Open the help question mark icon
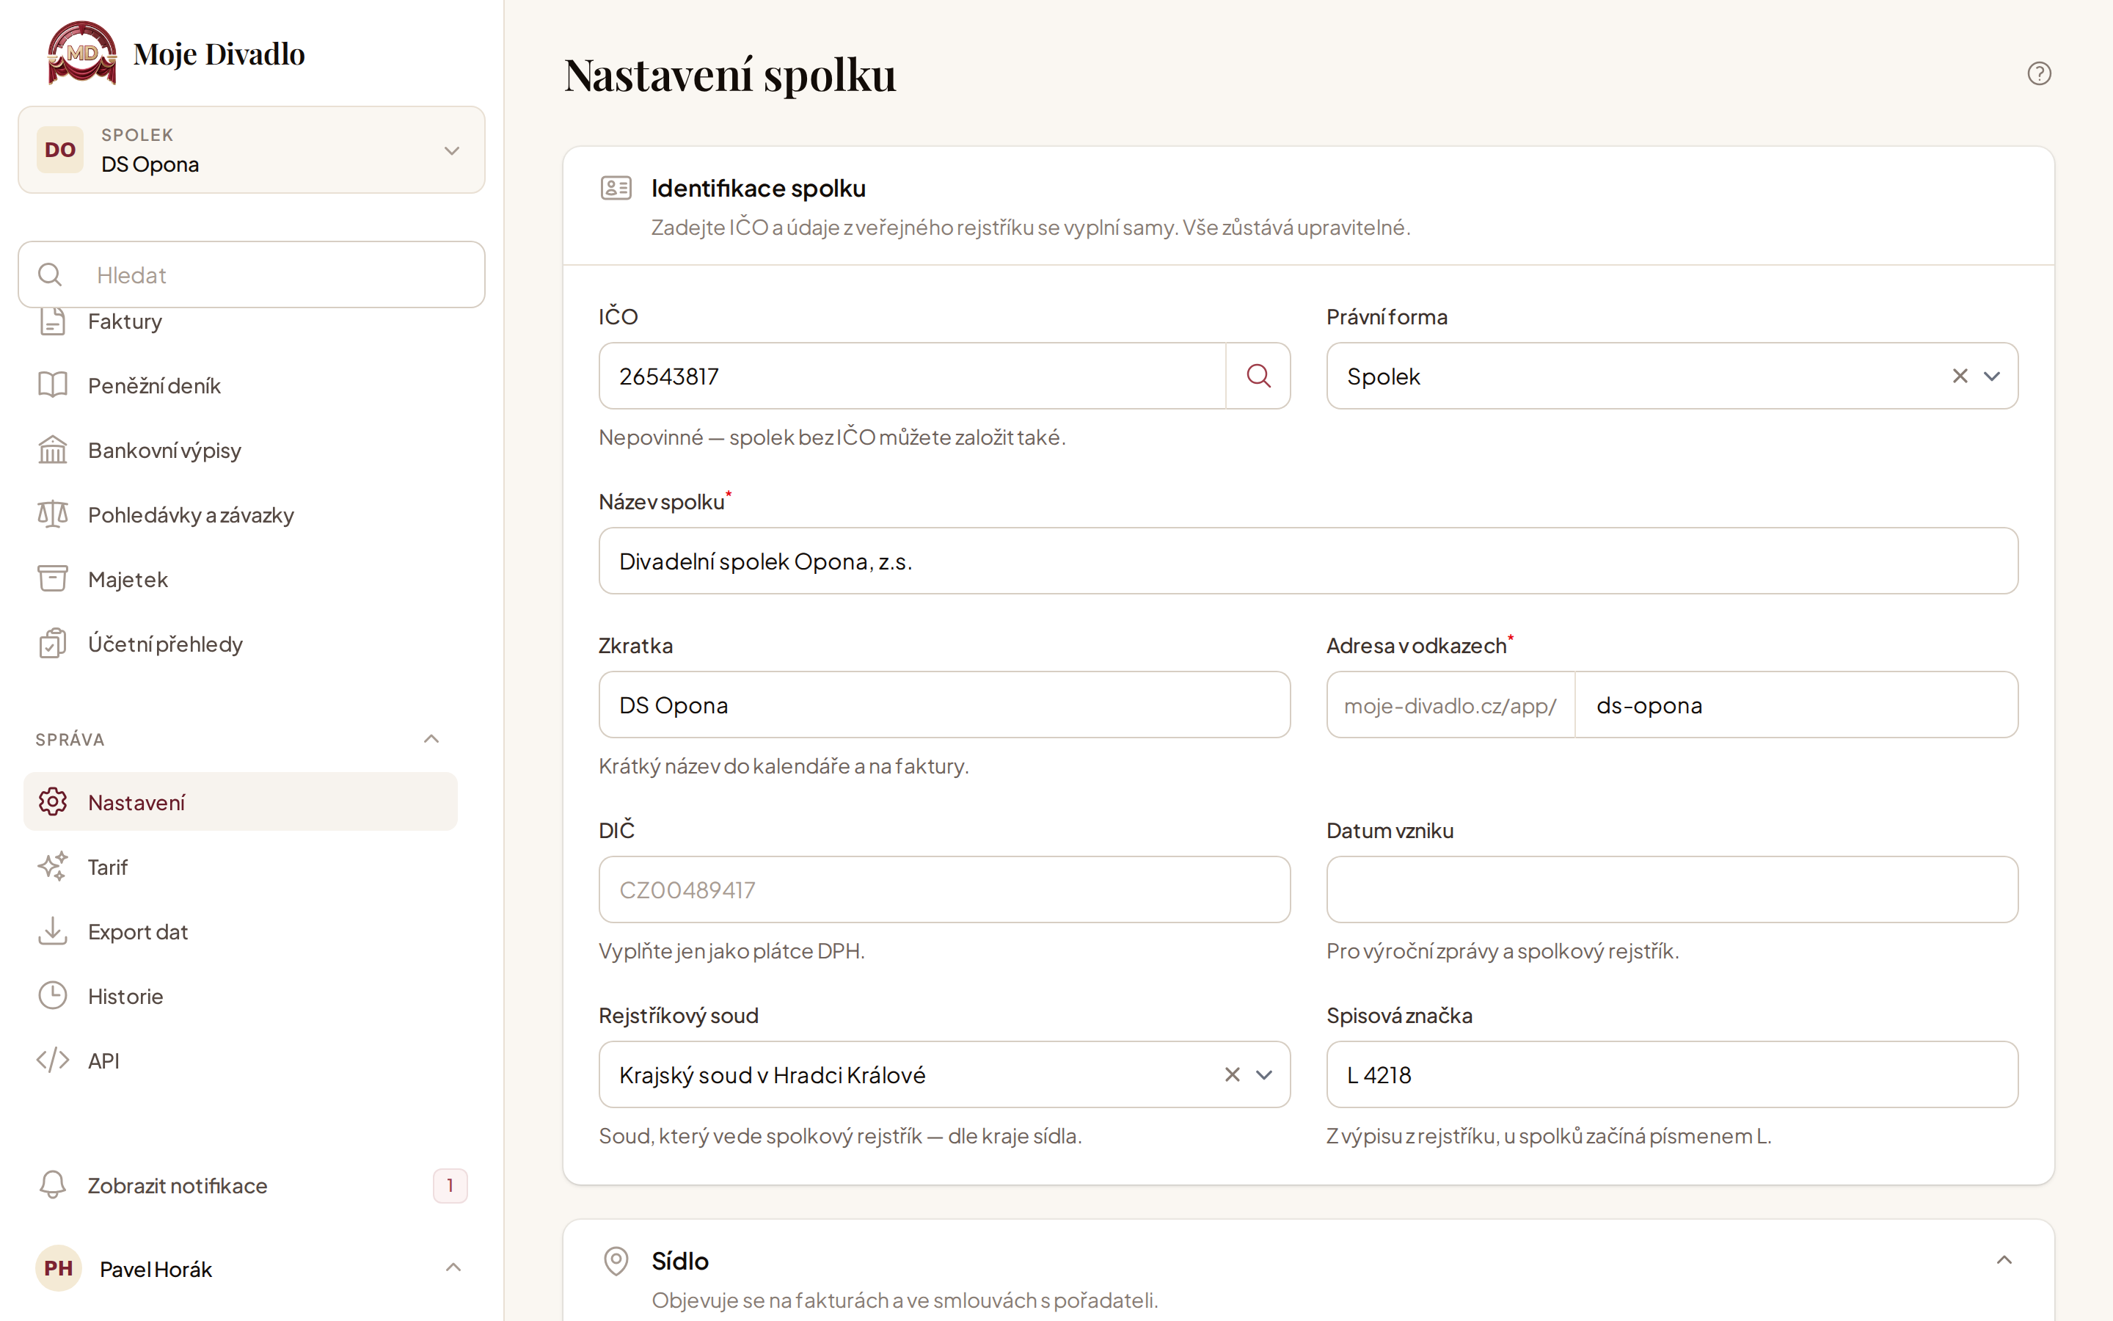Screen dimensions: 2113x1321 point(2039,73)
